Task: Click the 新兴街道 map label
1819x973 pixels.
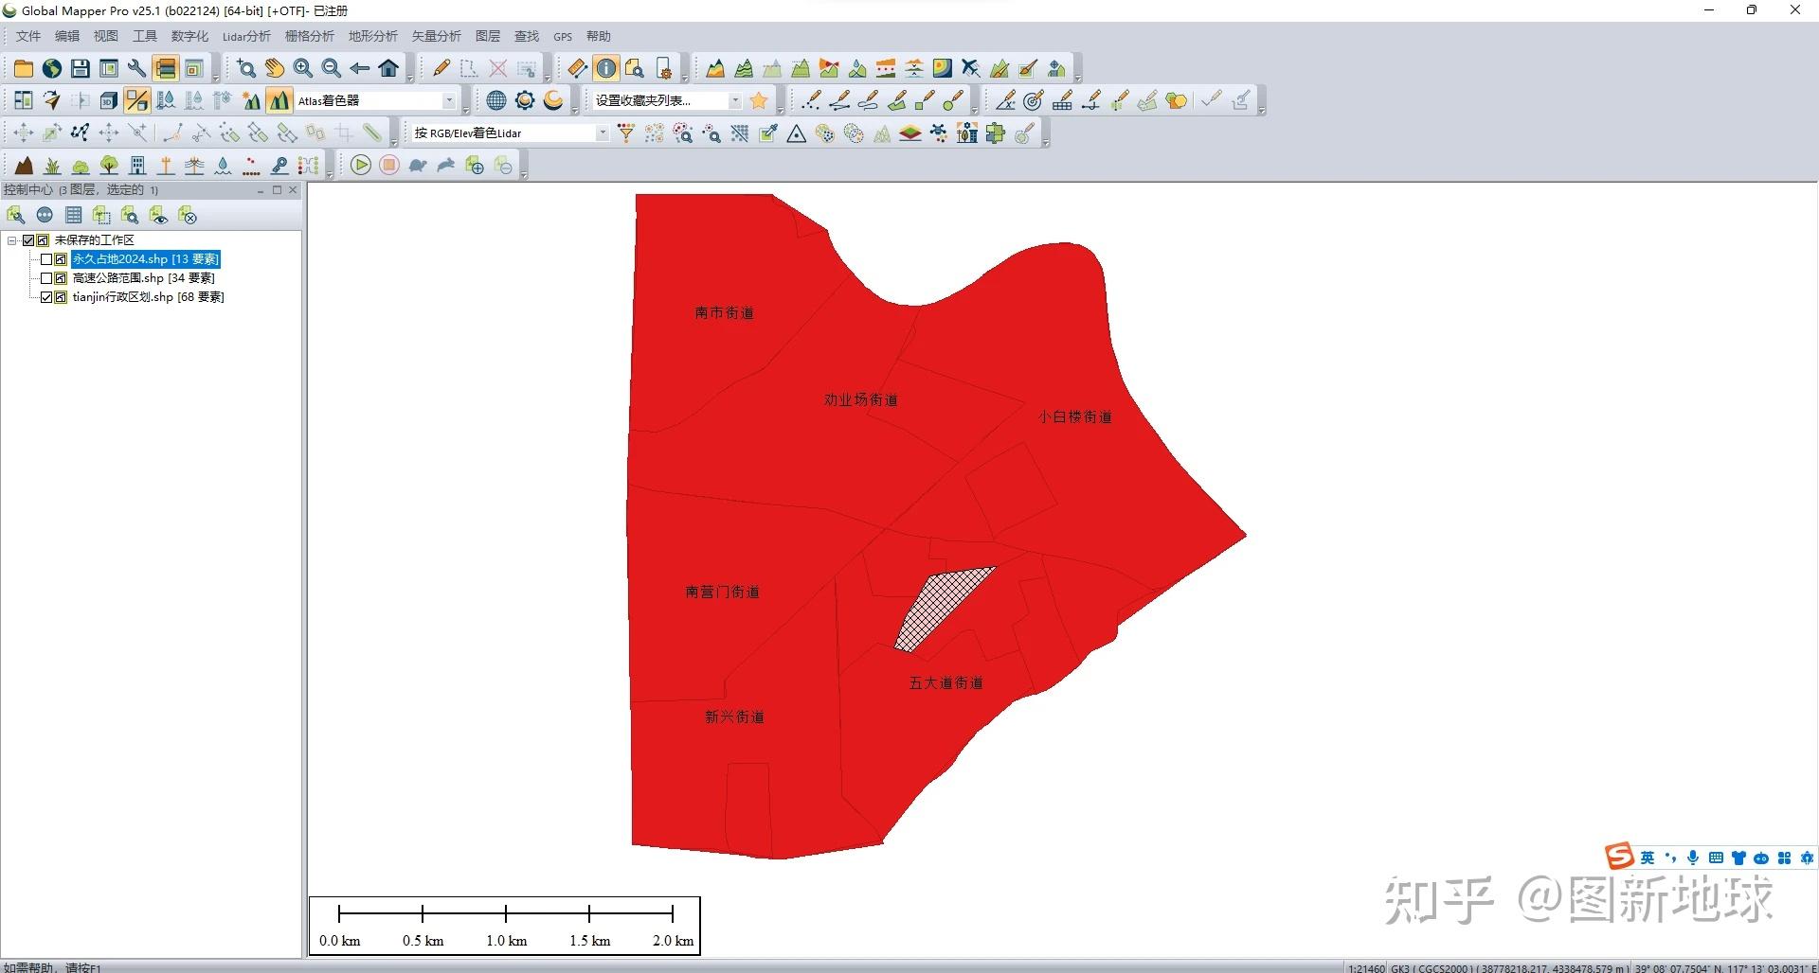Action: pos(735,717)
